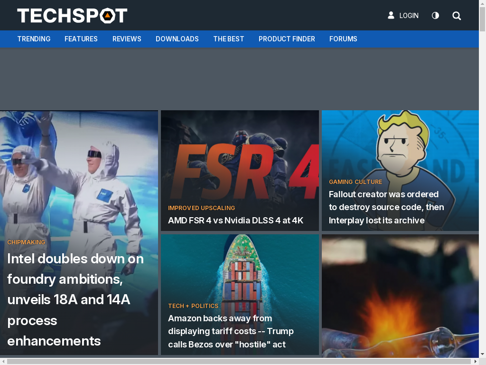Image resolution: width=486 pixels, height=365 pixels.
Task: Click the vertical scrollbar thumb
Action: (x=482, y=19)
